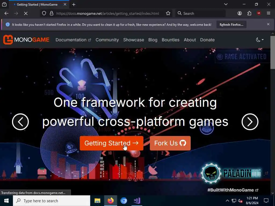
Task: Show next carousel slide
Action: pyautogui.click(x=250, y=122)
